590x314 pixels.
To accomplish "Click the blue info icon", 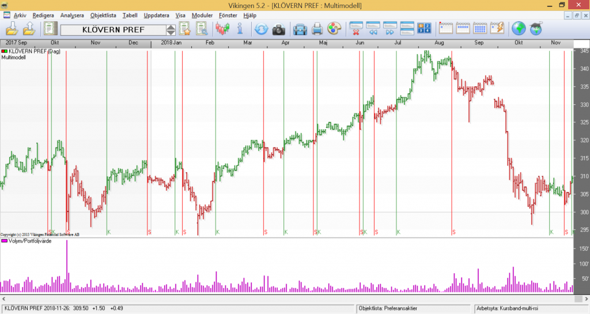I will point(240,29).
